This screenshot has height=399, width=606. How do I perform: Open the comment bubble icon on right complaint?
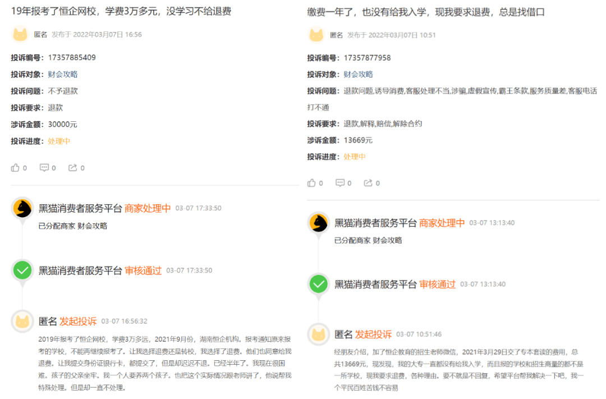tap(340, 182)
